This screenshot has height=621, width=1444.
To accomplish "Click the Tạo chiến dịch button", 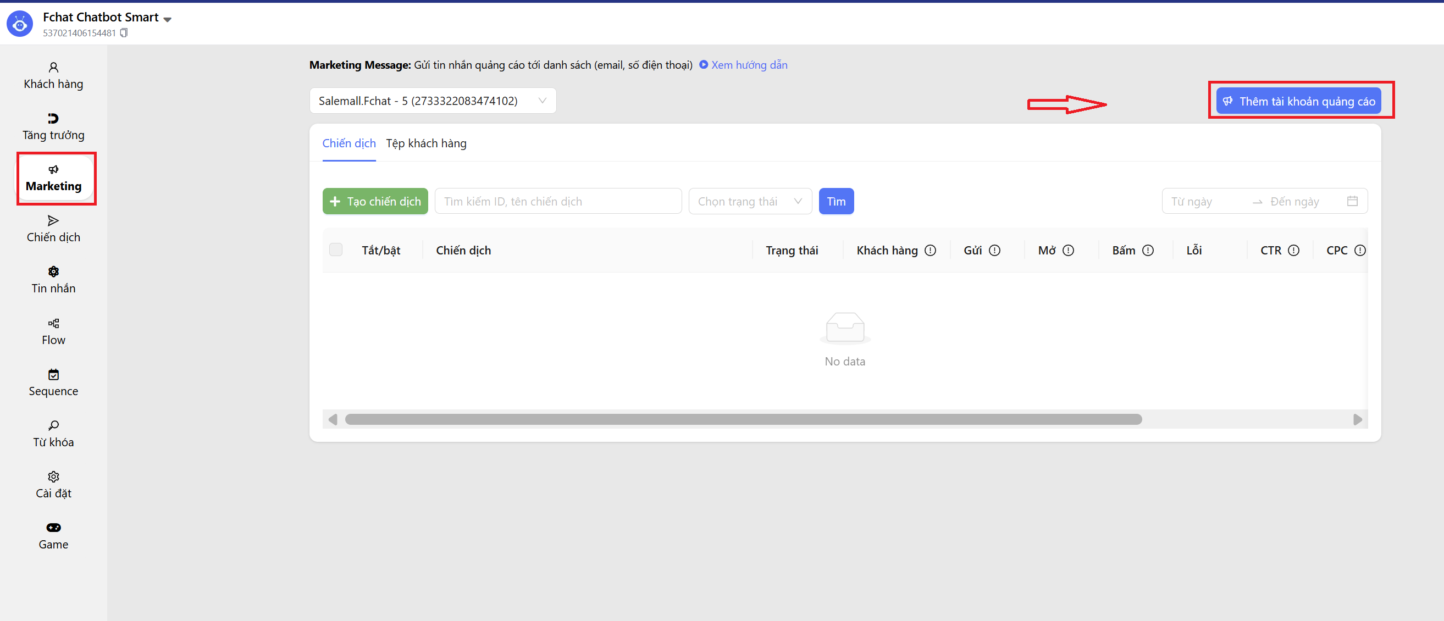I will click(375, 201).
